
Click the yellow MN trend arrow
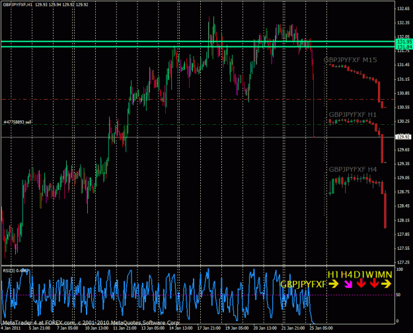pos(387,284)
